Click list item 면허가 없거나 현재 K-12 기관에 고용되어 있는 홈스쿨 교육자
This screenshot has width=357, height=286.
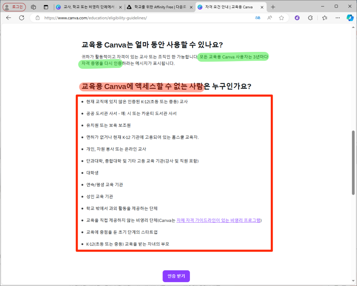click(x=142, y=137)
